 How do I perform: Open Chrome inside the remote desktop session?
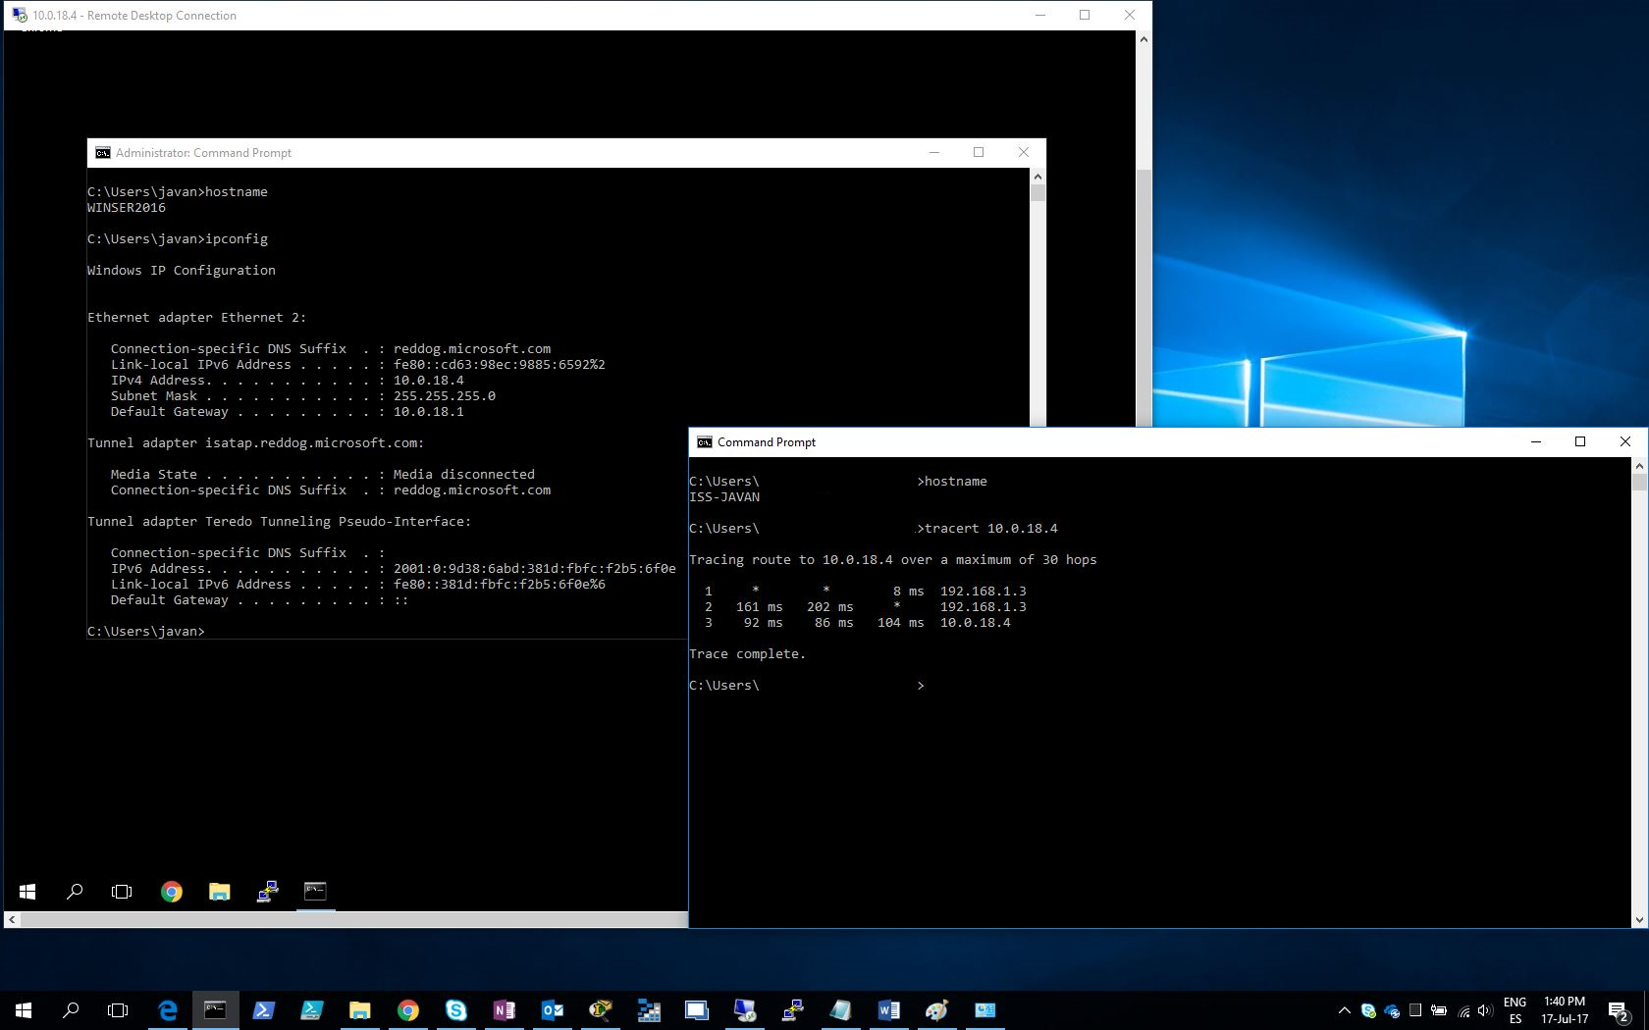(172, 892)
